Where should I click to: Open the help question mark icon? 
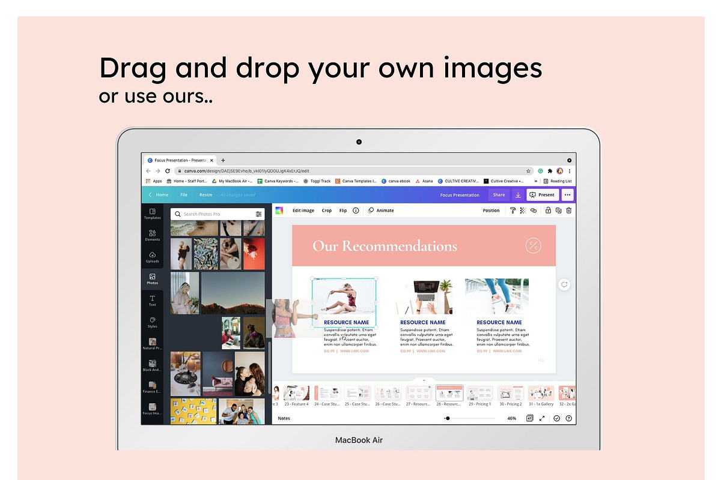click(568, 418)
